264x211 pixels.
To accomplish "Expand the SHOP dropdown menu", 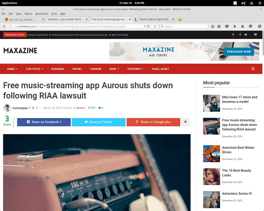I will pyautogui.click(x=114, y=69).
